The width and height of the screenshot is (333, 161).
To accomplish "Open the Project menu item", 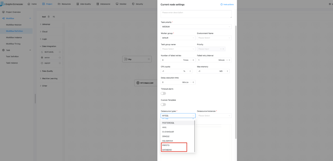I will (x=47, y=4).
